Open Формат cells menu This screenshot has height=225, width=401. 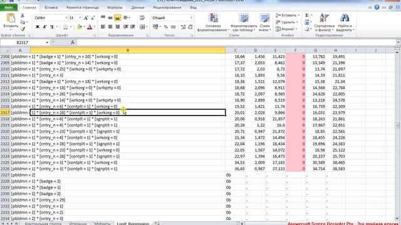[x=286, y=29]
